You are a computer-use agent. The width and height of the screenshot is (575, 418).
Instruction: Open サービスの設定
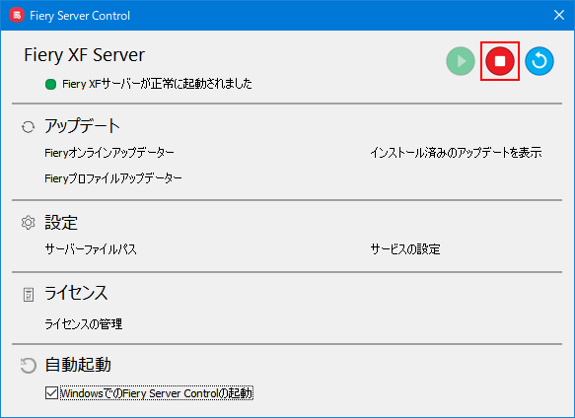405,249
